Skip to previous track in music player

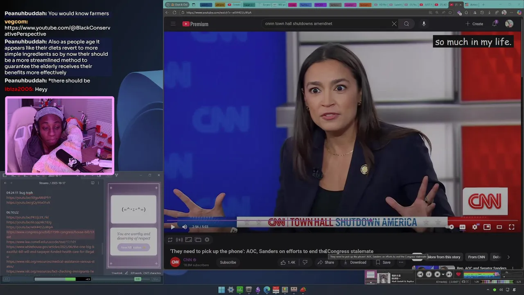[420, 275]
